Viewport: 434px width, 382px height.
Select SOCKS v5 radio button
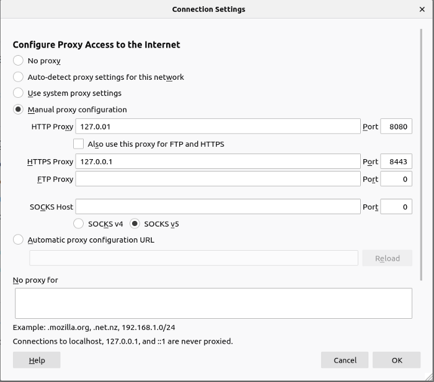(x=135, y=224)
